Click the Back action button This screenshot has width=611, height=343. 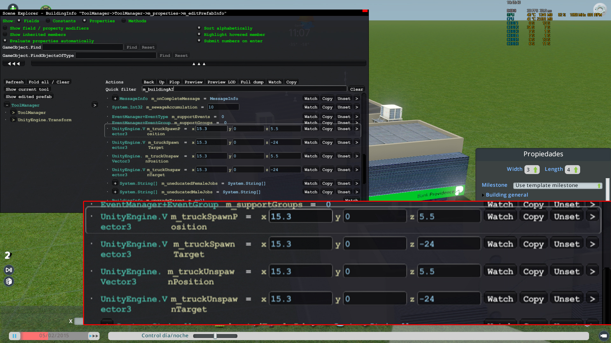click(149, 82)
